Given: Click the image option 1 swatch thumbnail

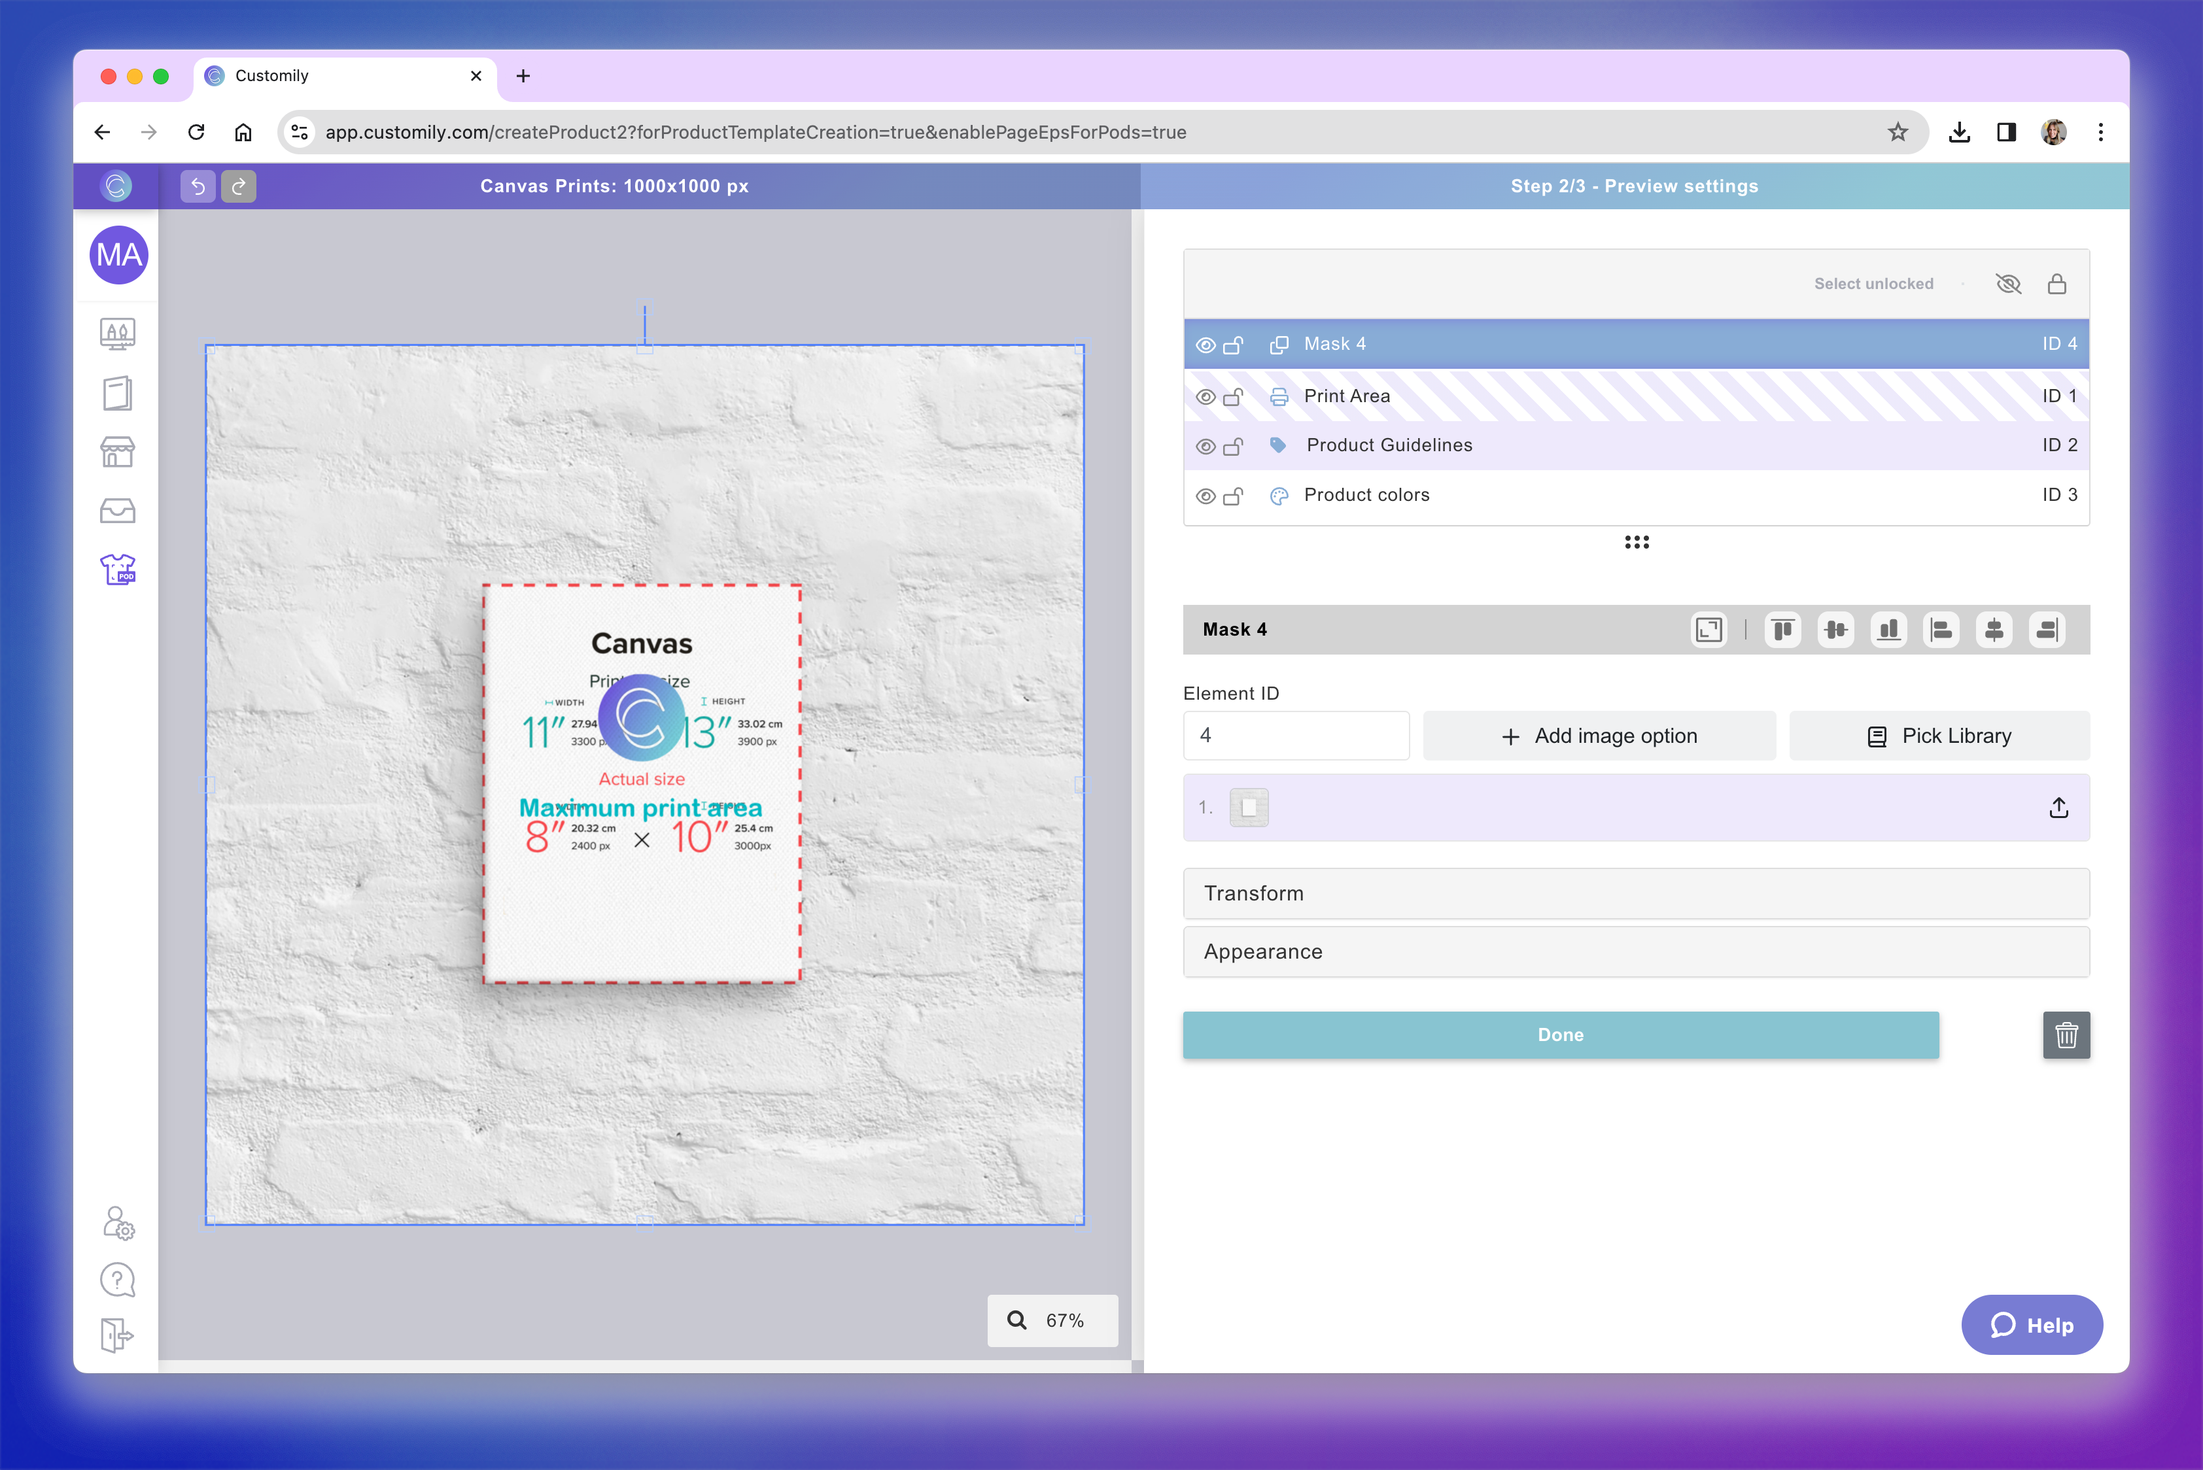Looking at the screenshot, I should pyautogui.click(x=1248, y=808).
